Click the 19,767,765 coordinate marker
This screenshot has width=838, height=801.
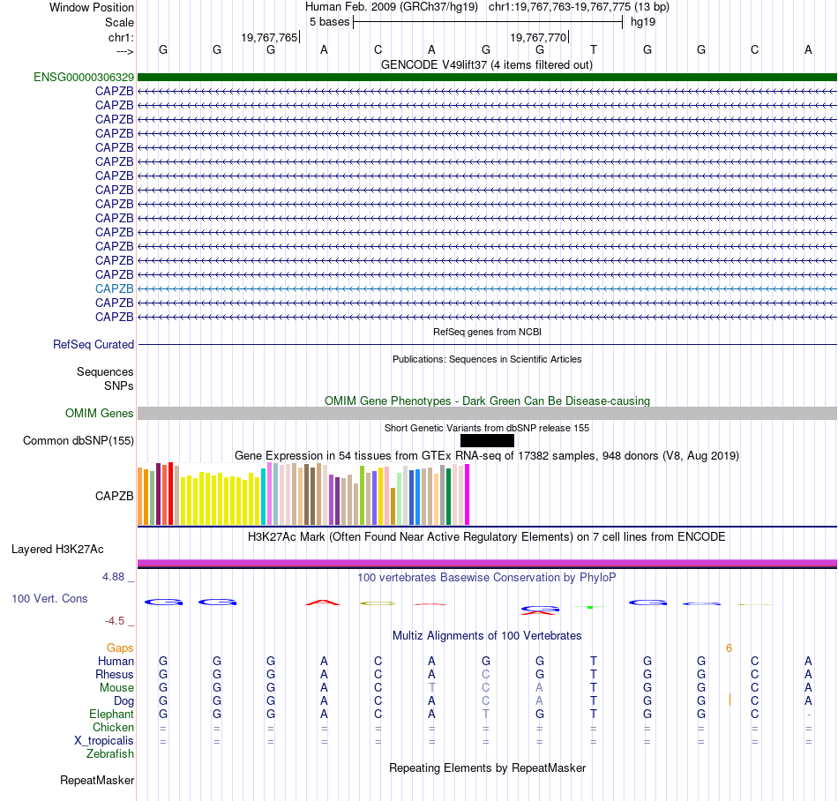click(269, 38)
